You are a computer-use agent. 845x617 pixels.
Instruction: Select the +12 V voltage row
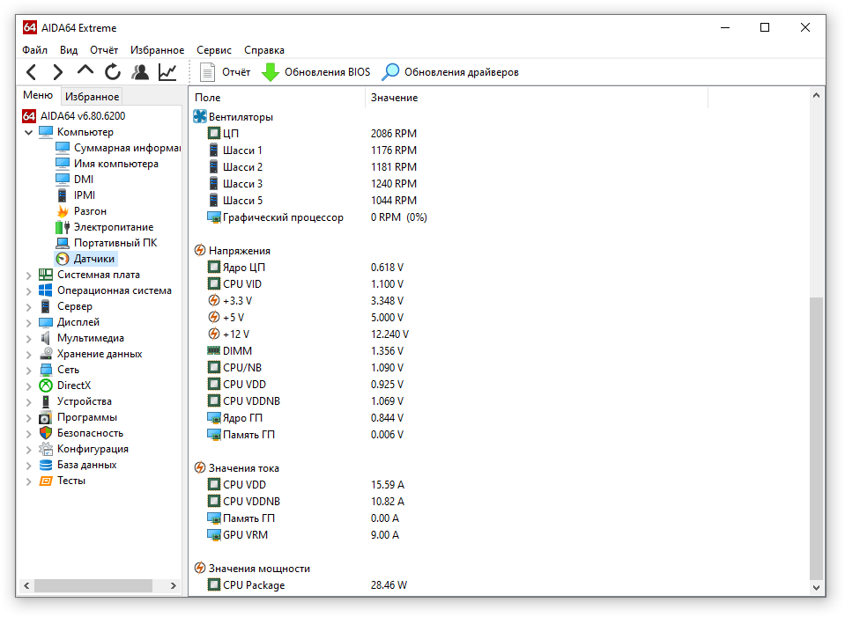point(308,334)
